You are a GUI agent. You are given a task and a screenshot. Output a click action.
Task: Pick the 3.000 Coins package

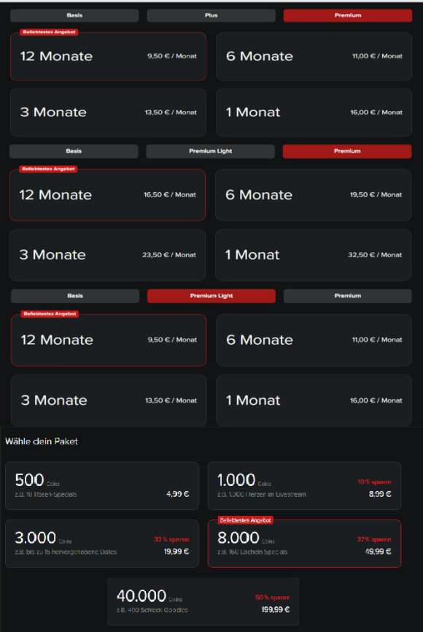pos(102,544)
